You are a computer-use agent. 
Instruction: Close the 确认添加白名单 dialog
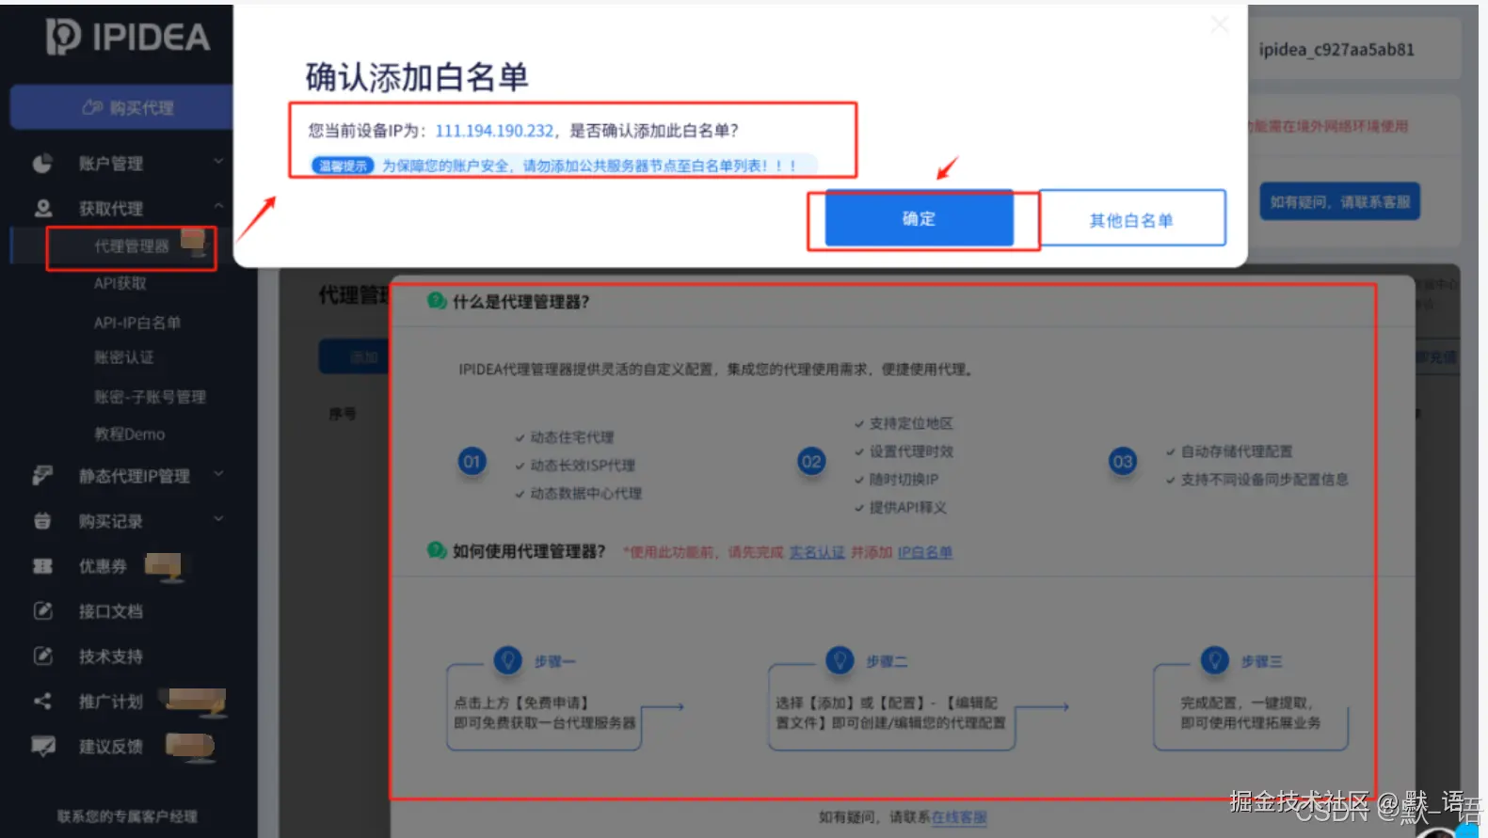pyautogui.click(x=1219, y=24)
